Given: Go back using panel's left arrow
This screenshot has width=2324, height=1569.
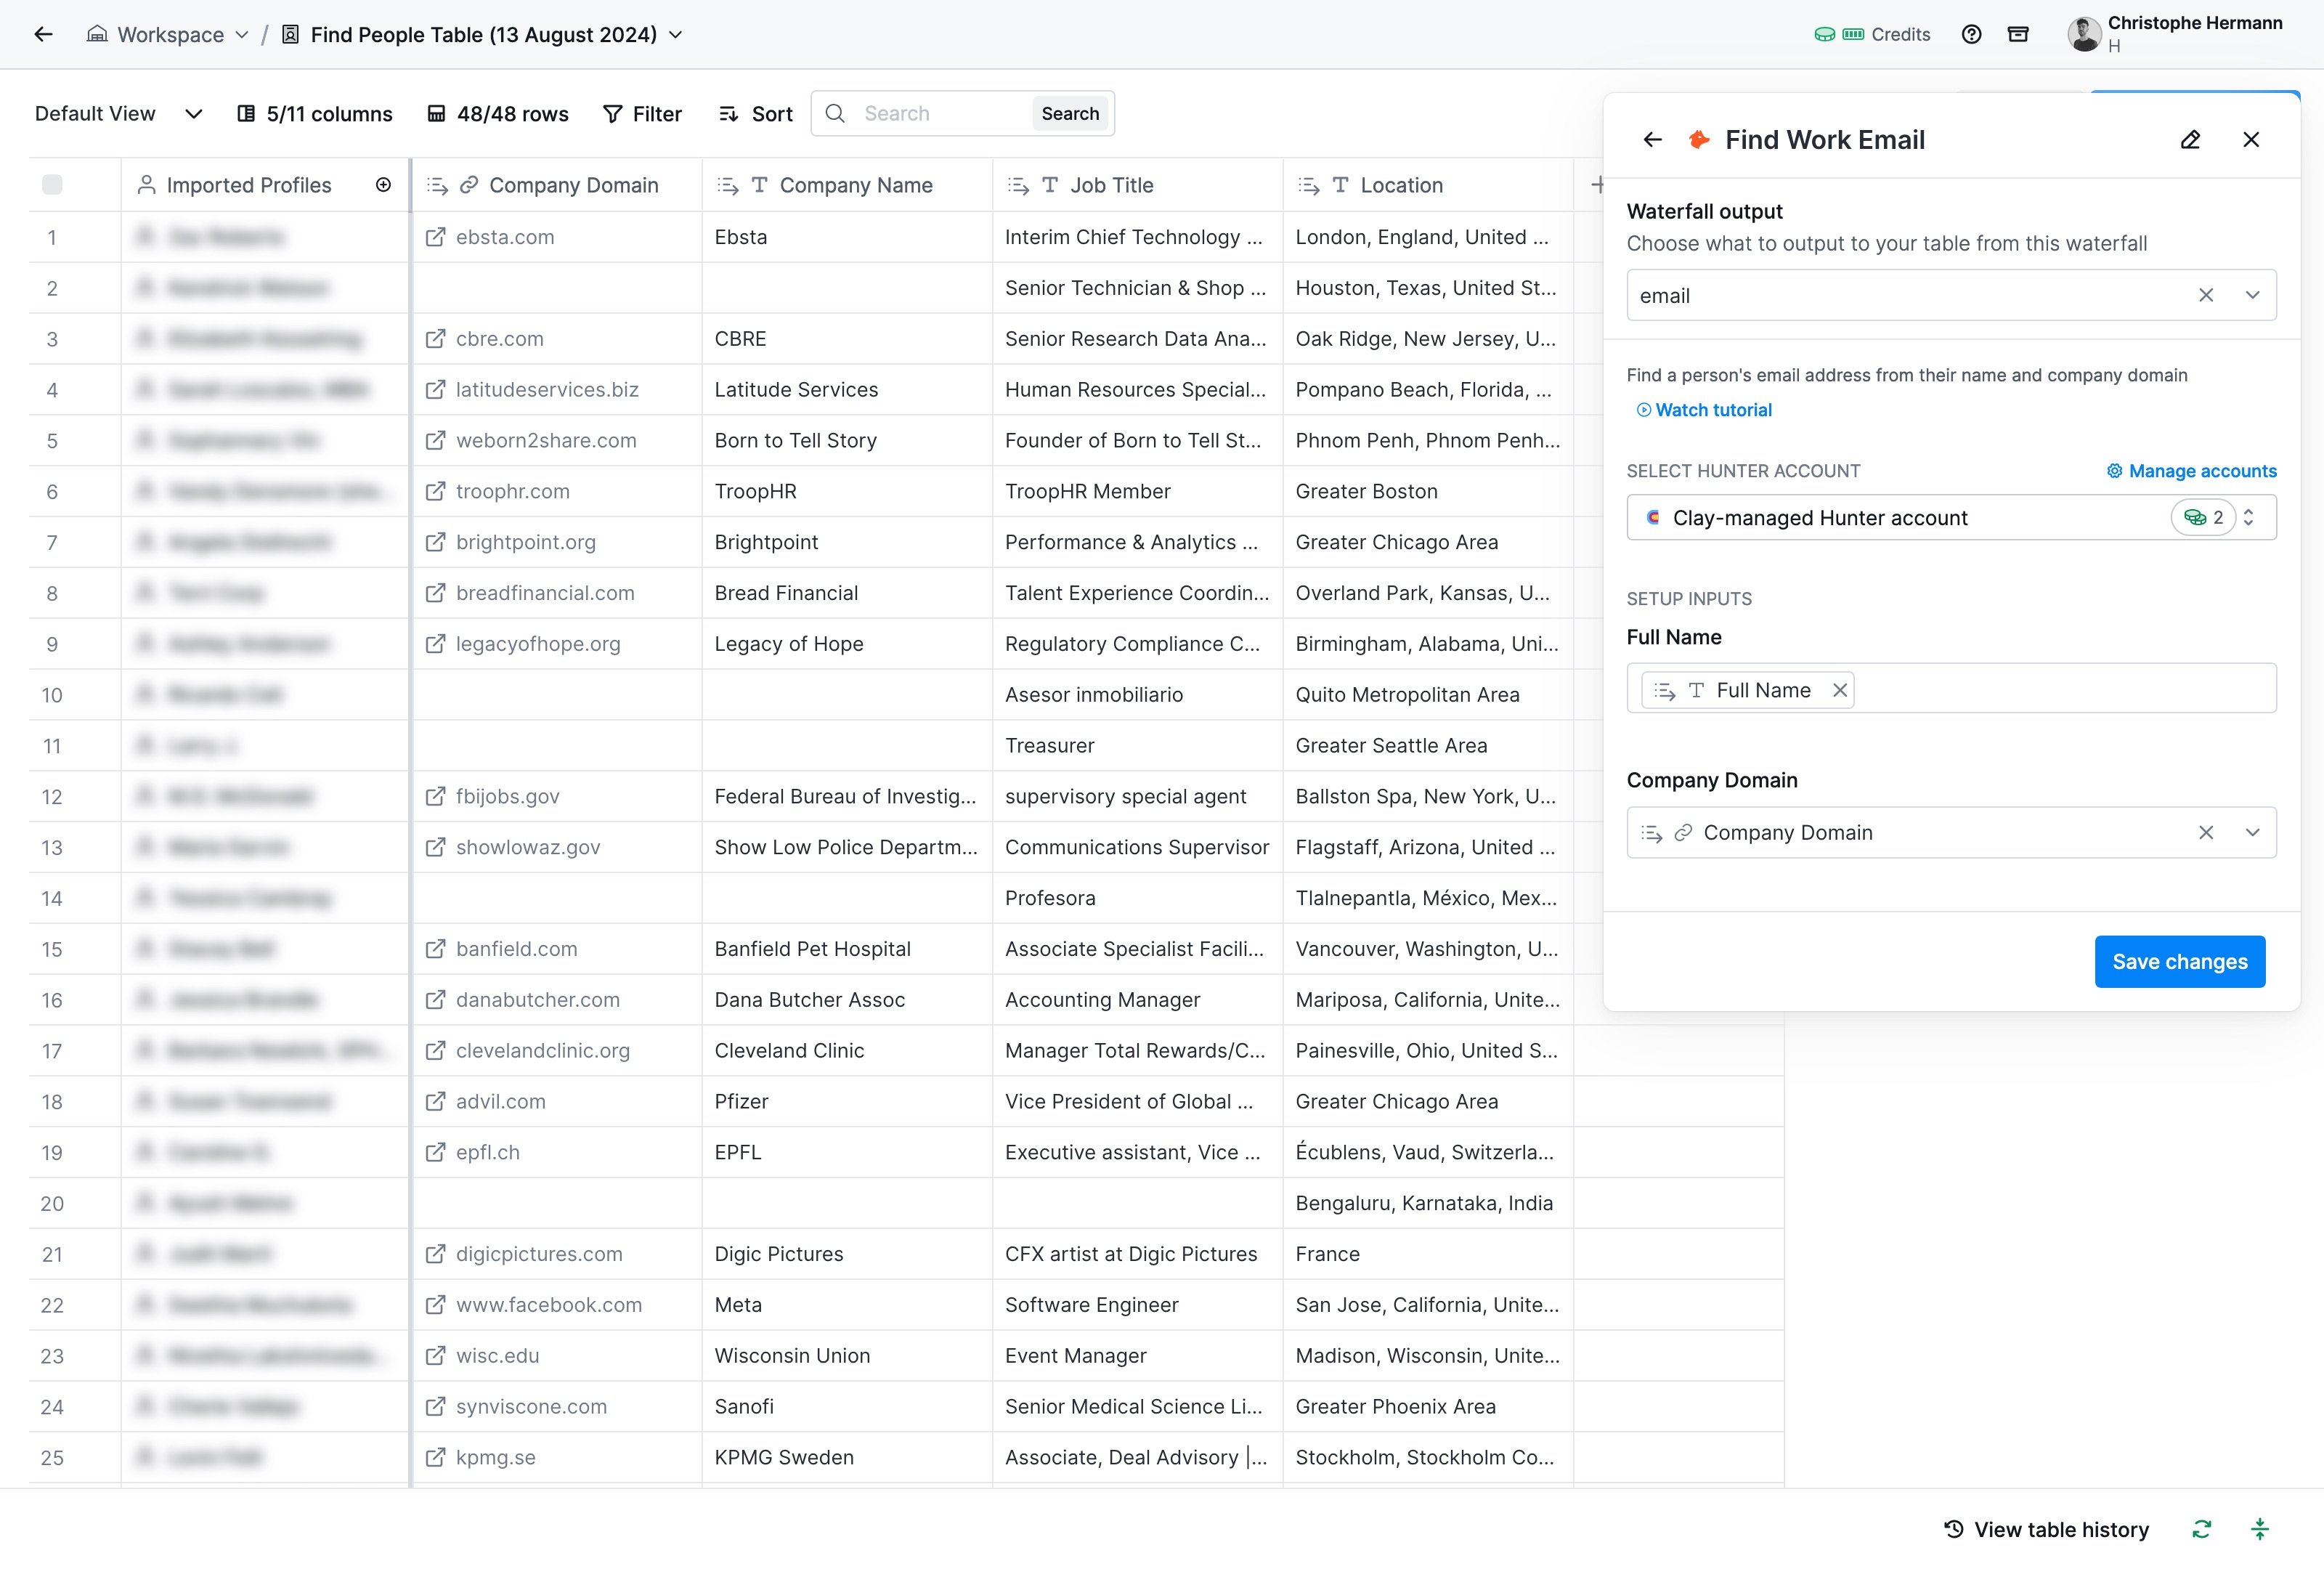Looking at the screenshot, I should pos(1652,140).
